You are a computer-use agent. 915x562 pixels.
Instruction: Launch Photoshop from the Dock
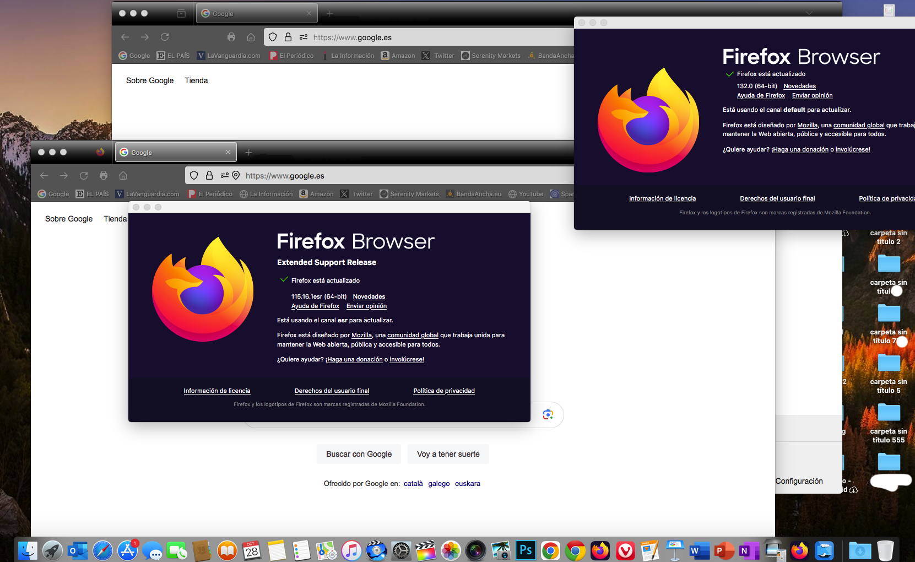click(x=526, y=550)
